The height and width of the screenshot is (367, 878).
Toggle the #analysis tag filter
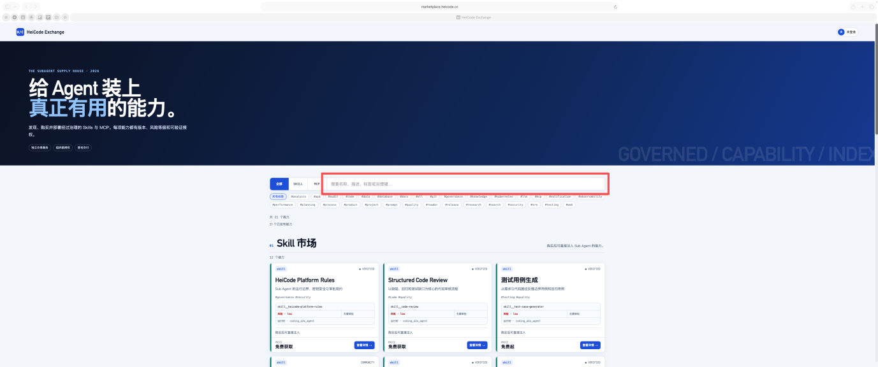298,196
